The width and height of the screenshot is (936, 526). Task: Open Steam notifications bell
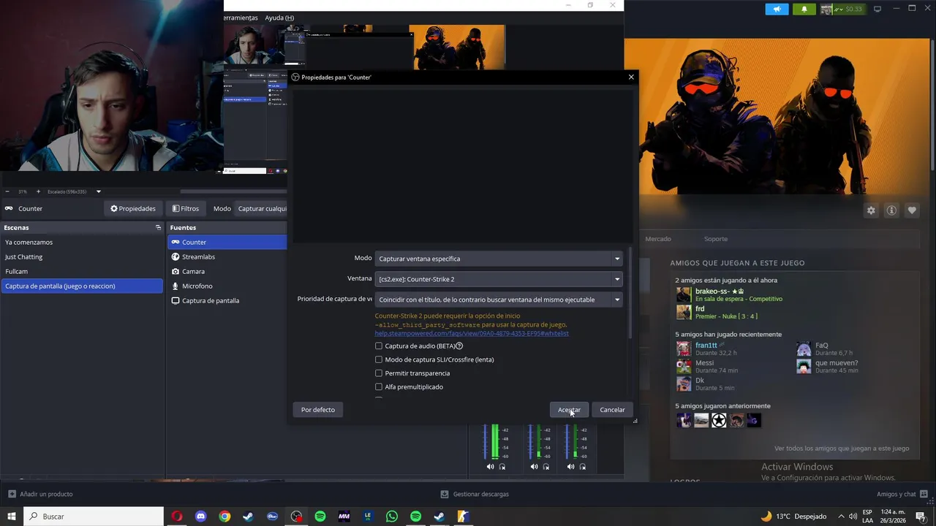coord(804,9)
